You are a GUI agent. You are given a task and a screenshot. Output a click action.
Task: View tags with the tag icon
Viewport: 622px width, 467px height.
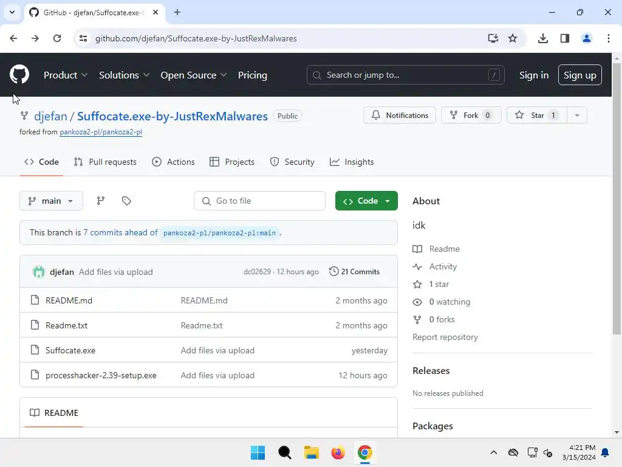tap(126, 201)
